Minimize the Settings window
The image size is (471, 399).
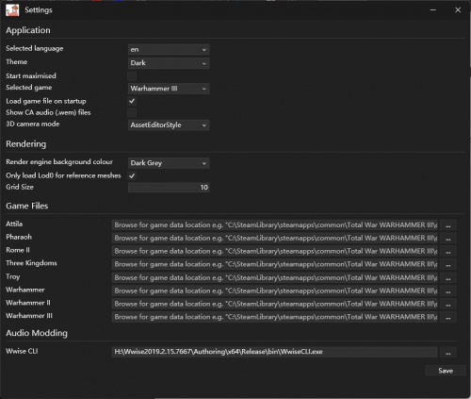pos(433,10)
